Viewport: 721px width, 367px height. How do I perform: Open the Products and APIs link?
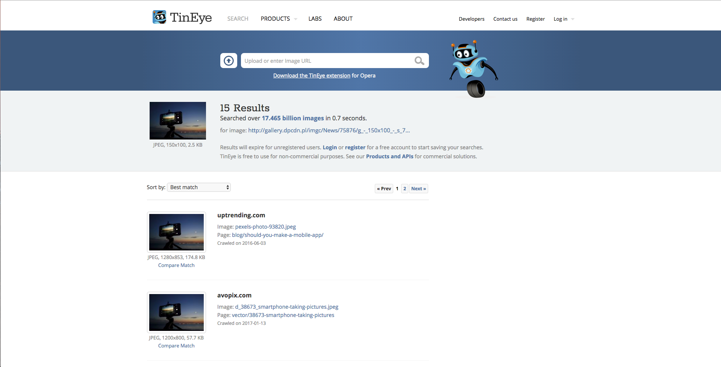389,156
